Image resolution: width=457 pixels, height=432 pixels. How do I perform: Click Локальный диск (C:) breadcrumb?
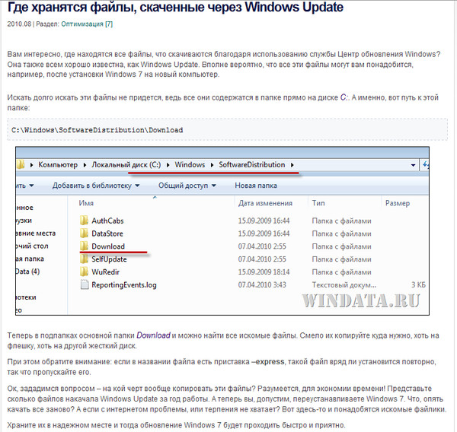[126, 165]
